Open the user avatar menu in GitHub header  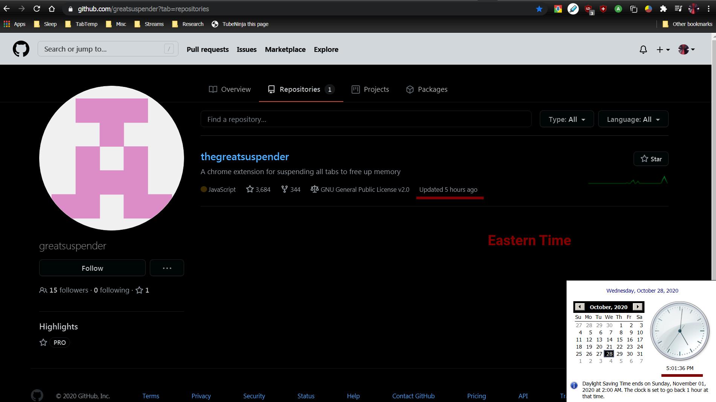point(686,49)
